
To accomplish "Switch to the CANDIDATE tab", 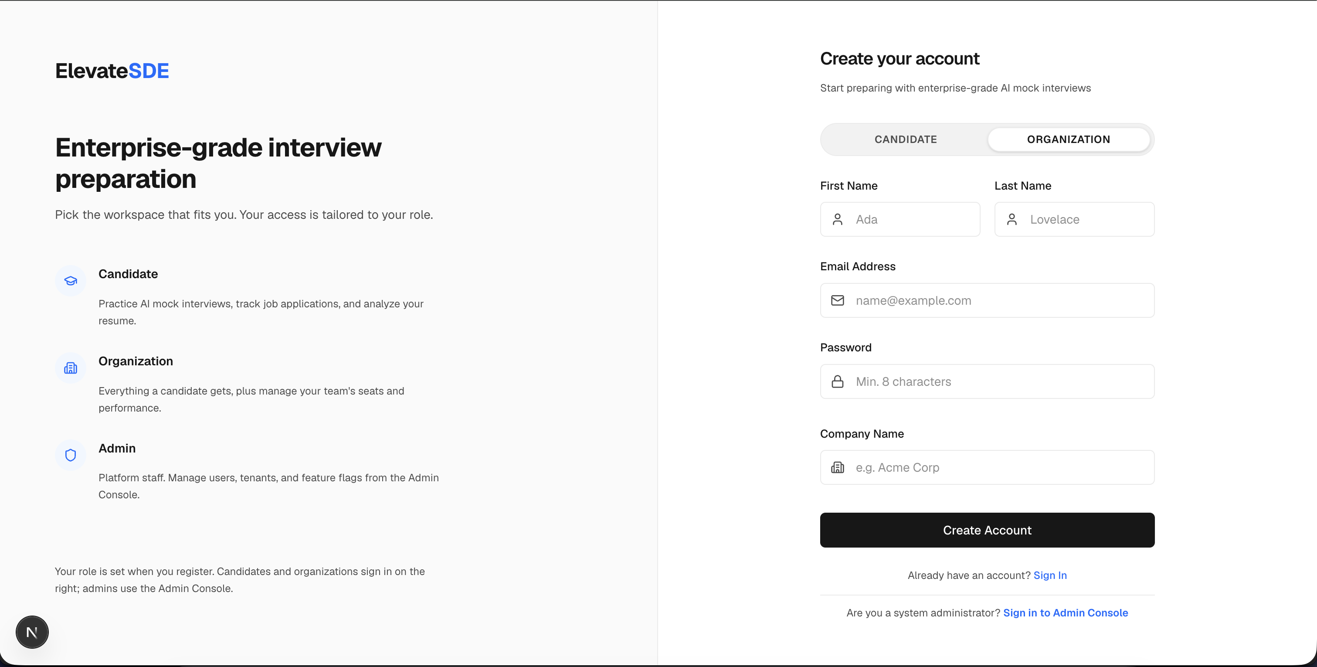I will (x=906, y=140).
